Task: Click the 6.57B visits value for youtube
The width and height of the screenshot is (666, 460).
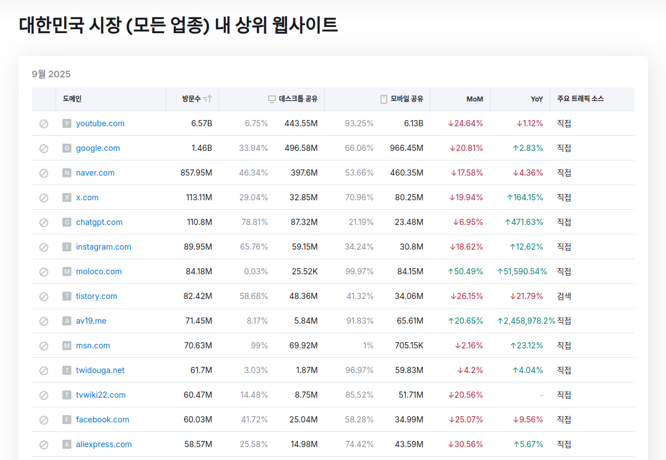Action: click(x=201, y=123)
